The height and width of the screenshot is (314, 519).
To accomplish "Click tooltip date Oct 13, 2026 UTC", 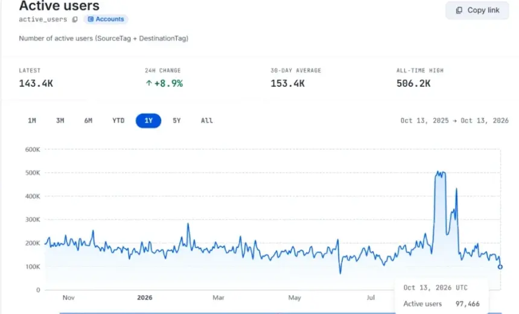I will [435, 287].
